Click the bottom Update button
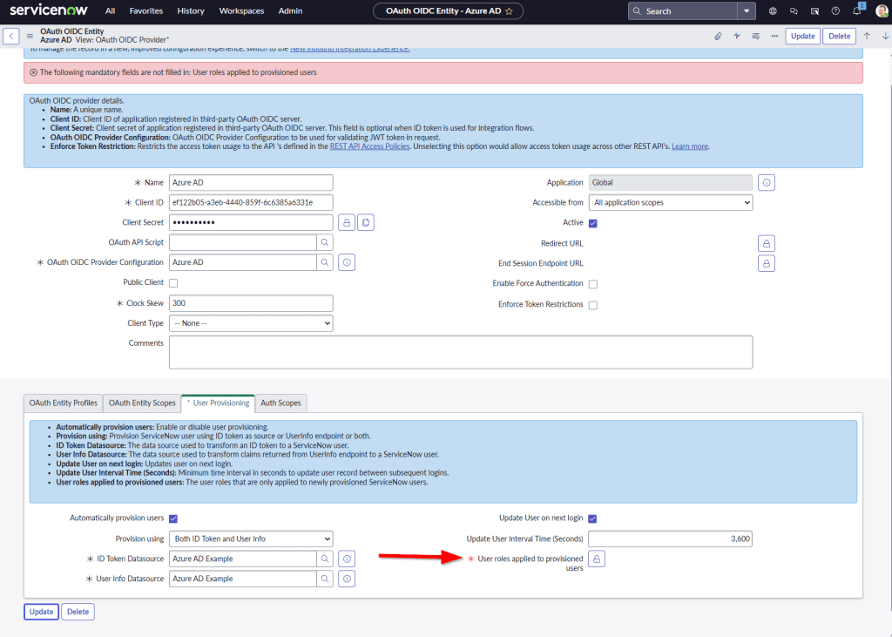Screen dimensions: 892x637 tap(41, 612)
